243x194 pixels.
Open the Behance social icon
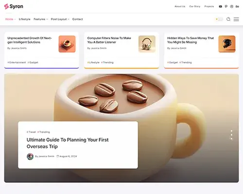[x=237, y=6]
